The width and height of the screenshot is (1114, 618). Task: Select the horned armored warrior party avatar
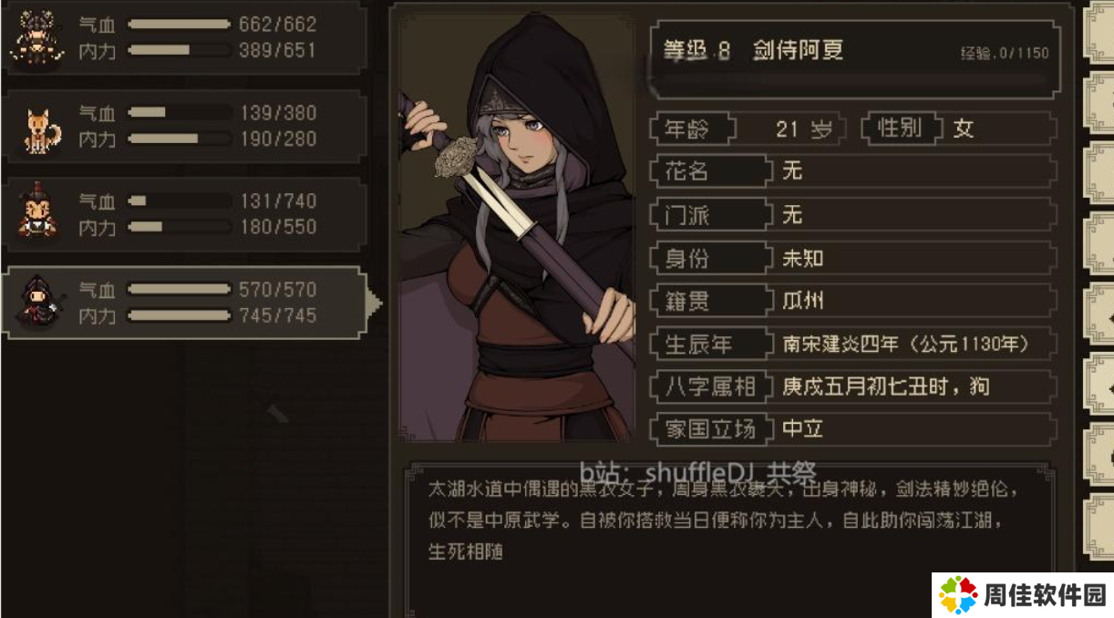(x=36, y=38)
